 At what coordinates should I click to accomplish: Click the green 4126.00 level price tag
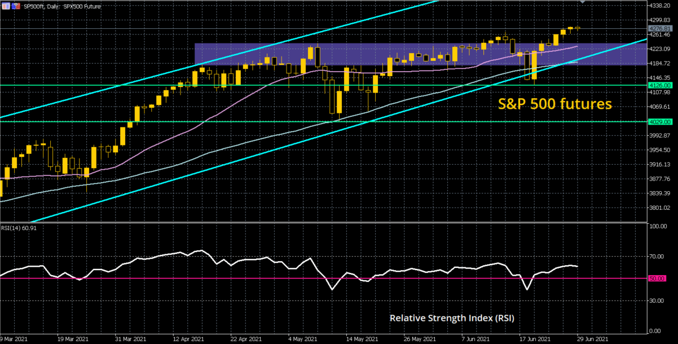coord(660,85)
